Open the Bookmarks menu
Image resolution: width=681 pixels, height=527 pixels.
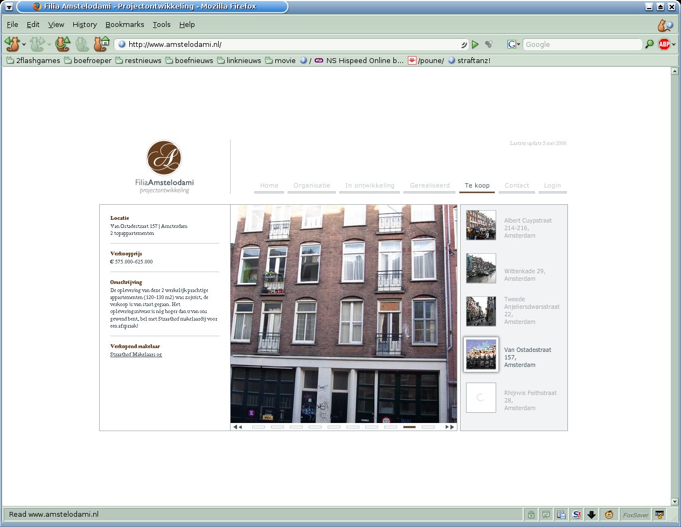(124, 24)
